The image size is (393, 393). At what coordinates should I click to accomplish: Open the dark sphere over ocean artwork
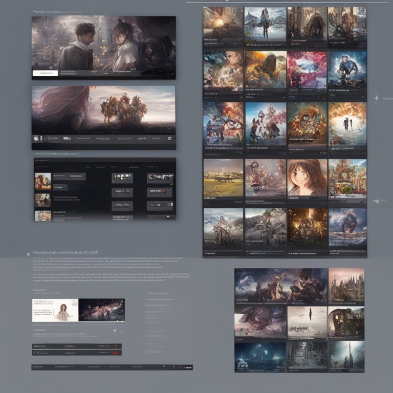coord(347,228)
